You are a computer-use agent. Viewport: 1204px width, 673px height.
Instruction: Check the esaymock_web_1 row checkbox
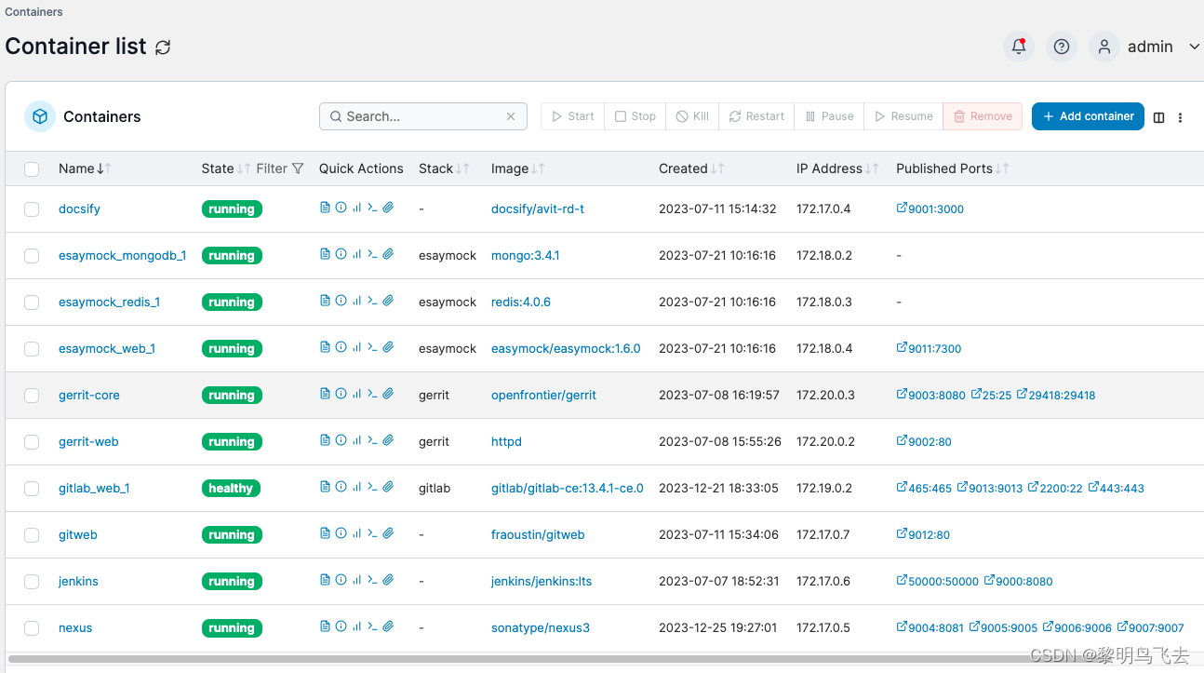32,349
